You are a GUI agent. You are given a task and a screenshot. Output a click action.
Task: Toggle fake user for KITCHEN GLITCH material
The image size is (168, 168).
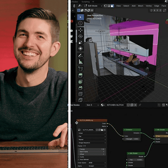tap(128, 105)
